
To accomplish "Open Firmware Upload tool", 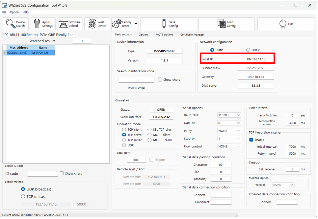I will (64, 24).
